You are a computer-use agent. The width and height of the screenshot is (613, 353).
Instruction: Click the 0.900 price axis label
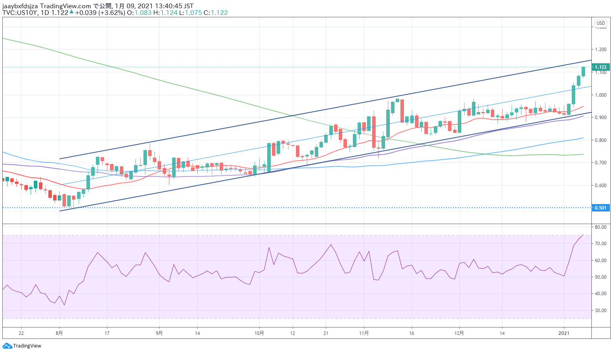point(600,118)
